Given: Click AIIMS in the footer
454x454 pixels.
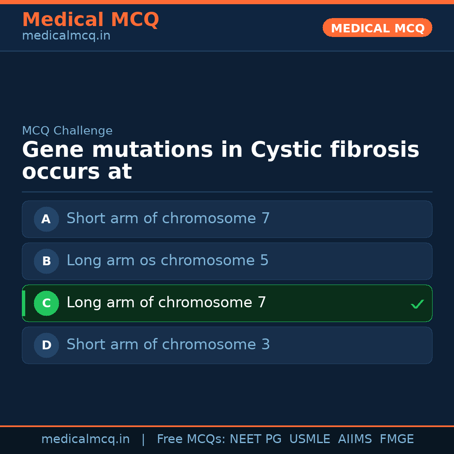Looking at the screenshot, I should point(355,439).
